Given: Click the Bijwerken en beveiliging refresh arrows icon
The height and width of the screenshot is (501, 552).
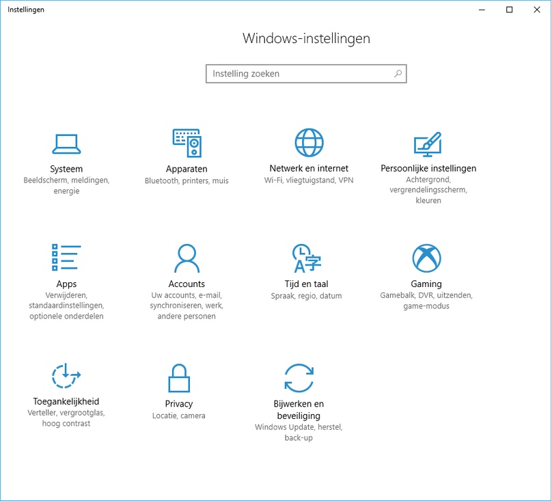Looking at the screenshot, I should tap(299, 377).
